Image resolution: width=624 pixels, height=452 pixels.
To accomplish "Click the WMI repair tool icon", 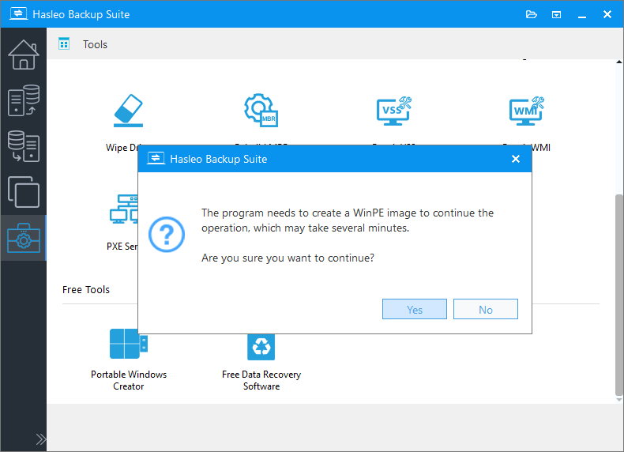I will [x=527, y=111].
